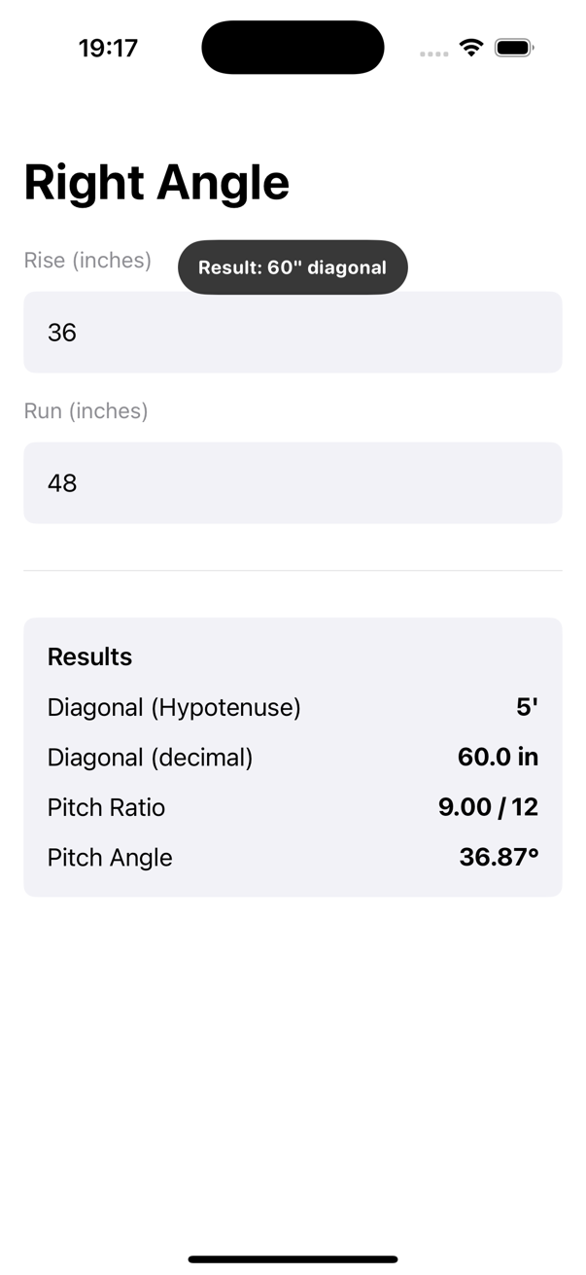Dismiss the "Result: 60" diagonal" toast
The image size is (586, 1275).
pyautogui.click(x=293, y=267)
